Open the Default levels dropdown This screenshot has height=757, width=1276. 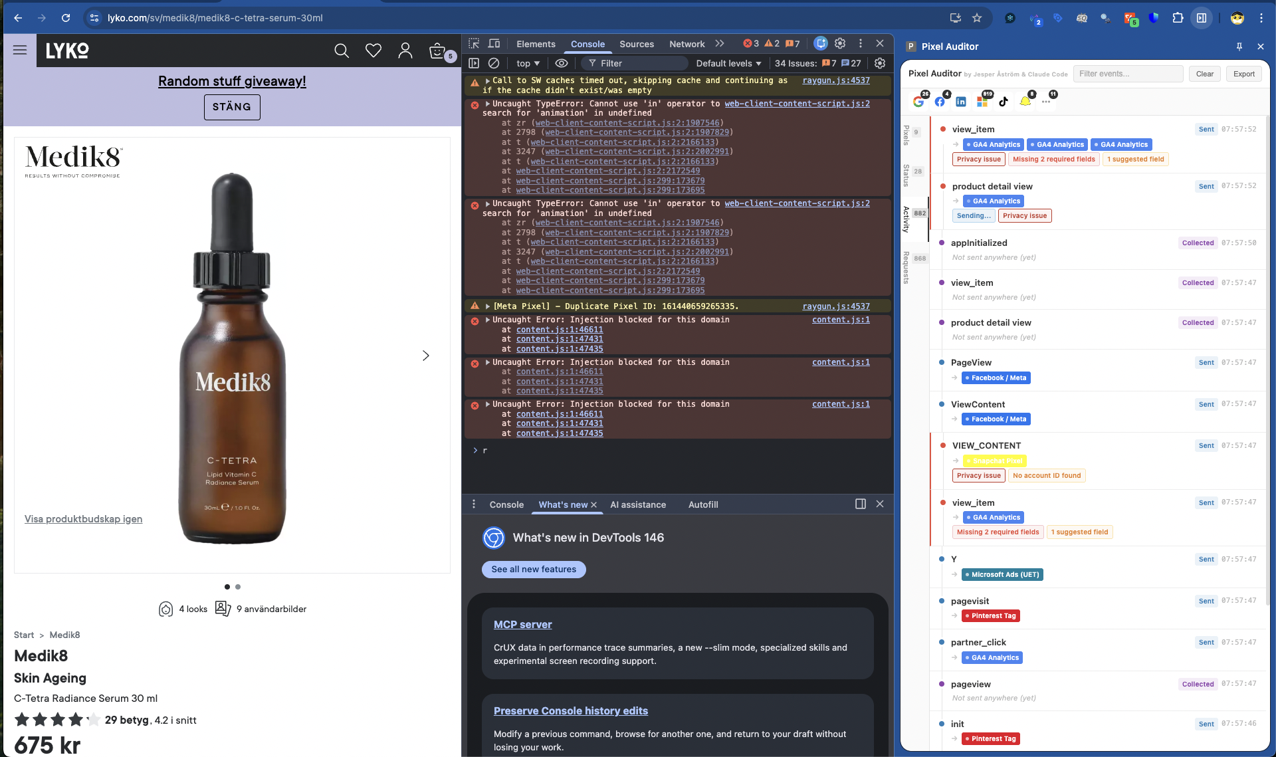728,63
